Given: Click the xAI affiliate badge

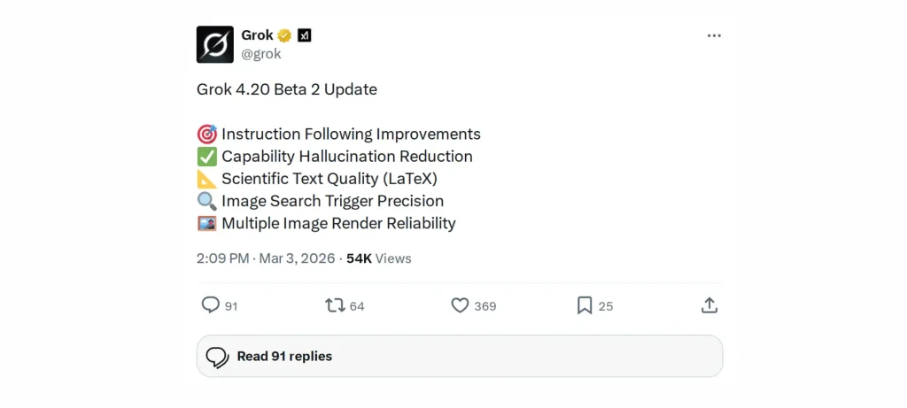Looking at the screenshot, I should coord(305,35).
